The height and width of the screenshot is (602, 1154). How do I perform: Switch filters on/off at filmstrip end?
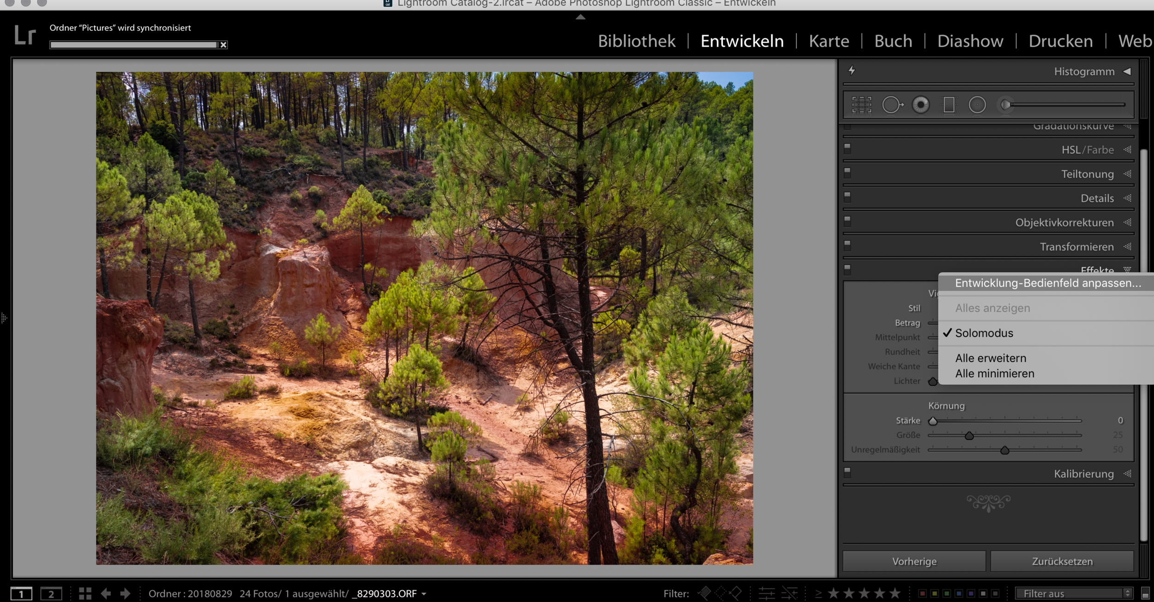[x=1145, y=594]
